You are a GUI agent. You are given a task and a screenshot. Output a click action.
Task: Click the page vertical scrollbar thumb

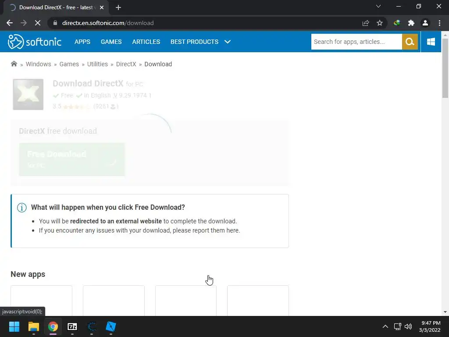tap(445, 68)
